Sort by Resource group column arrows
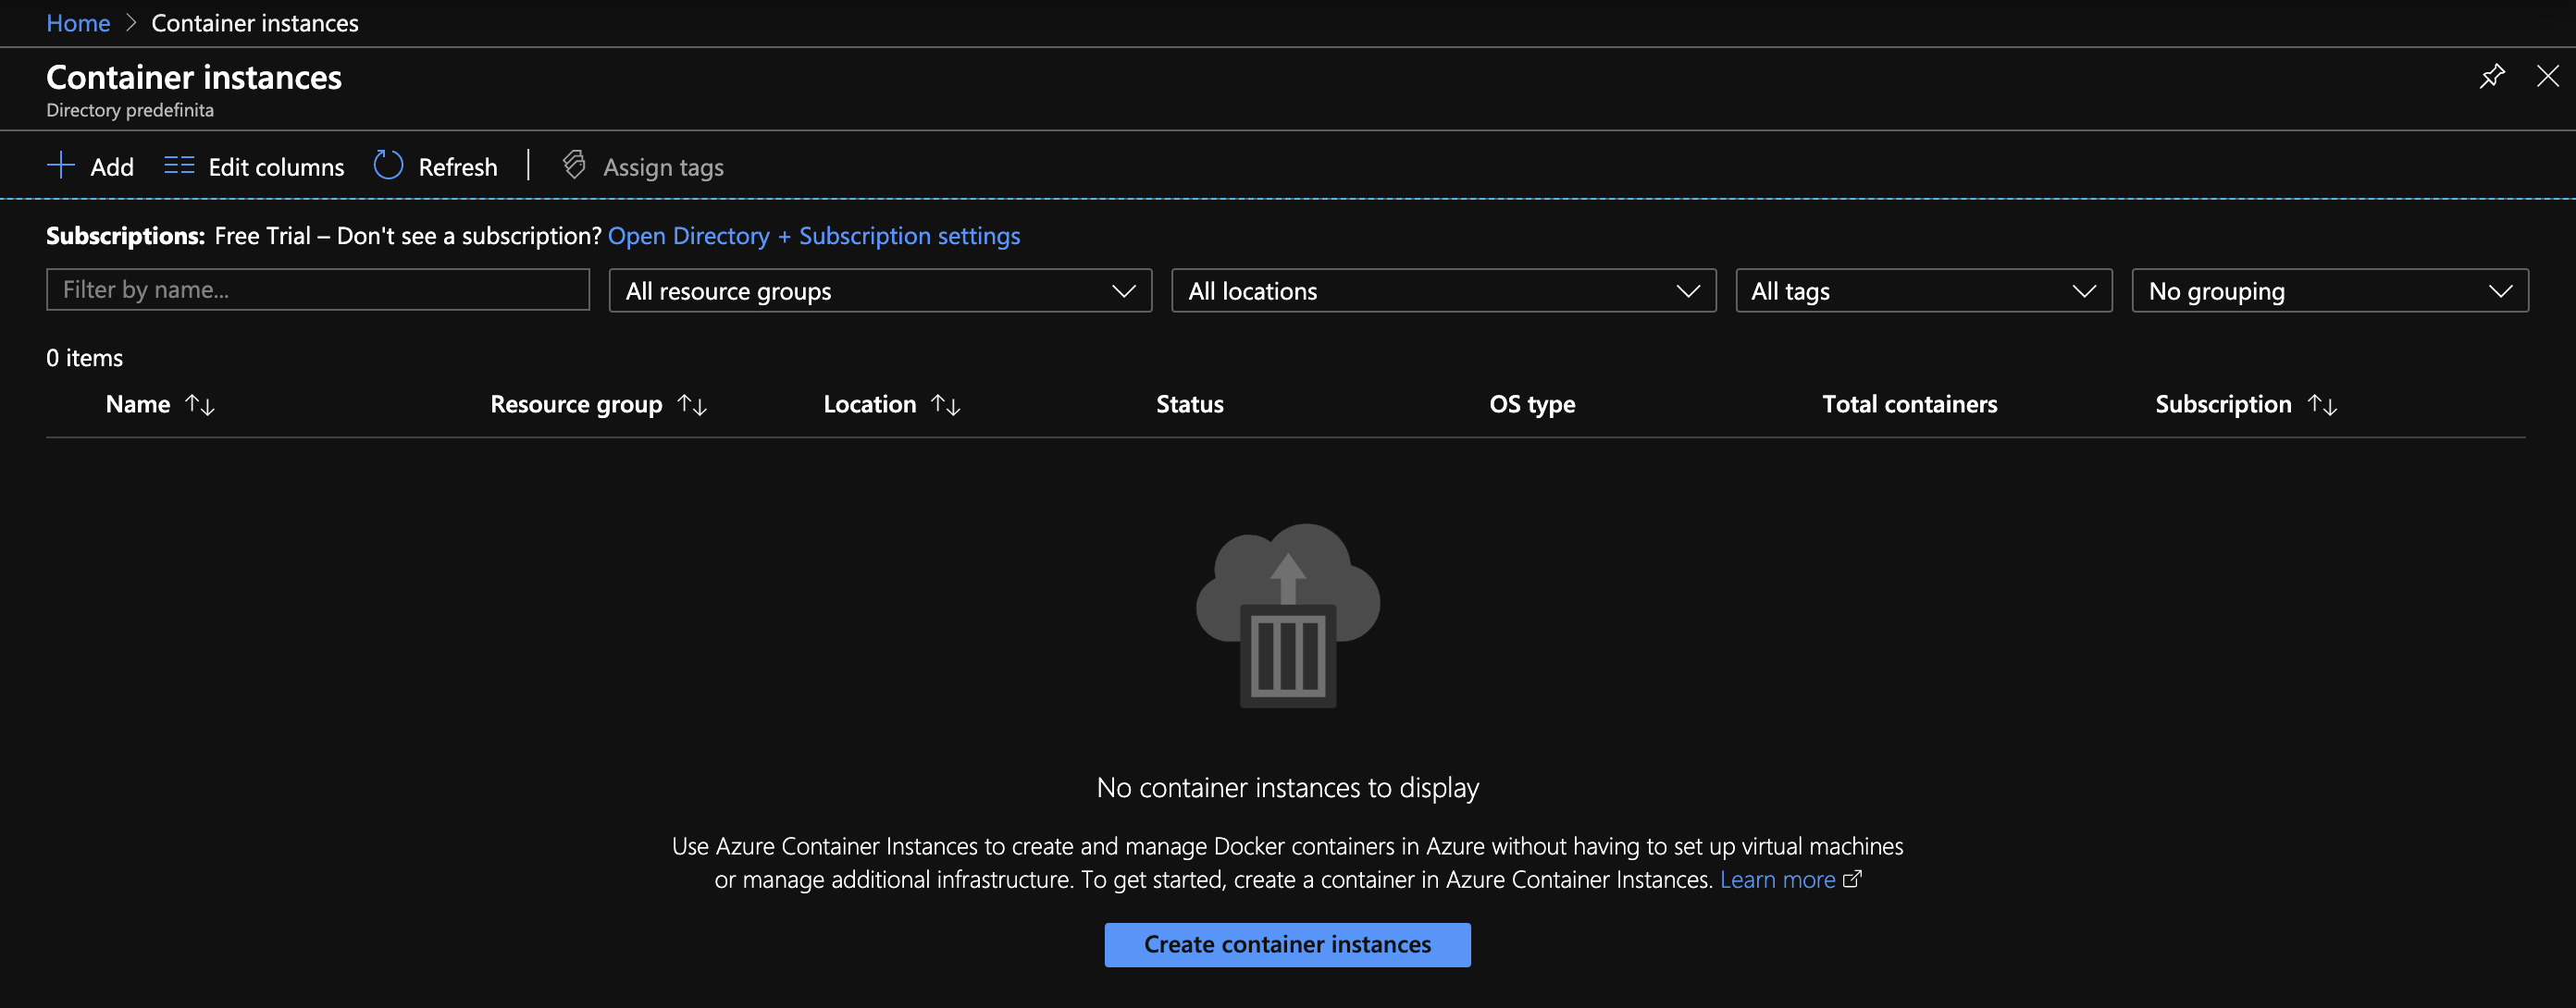 [692, 405]
